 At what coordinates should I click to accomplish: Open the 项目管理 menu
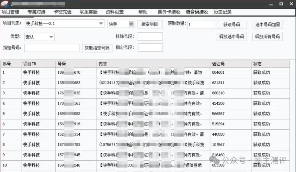point(10,12)
